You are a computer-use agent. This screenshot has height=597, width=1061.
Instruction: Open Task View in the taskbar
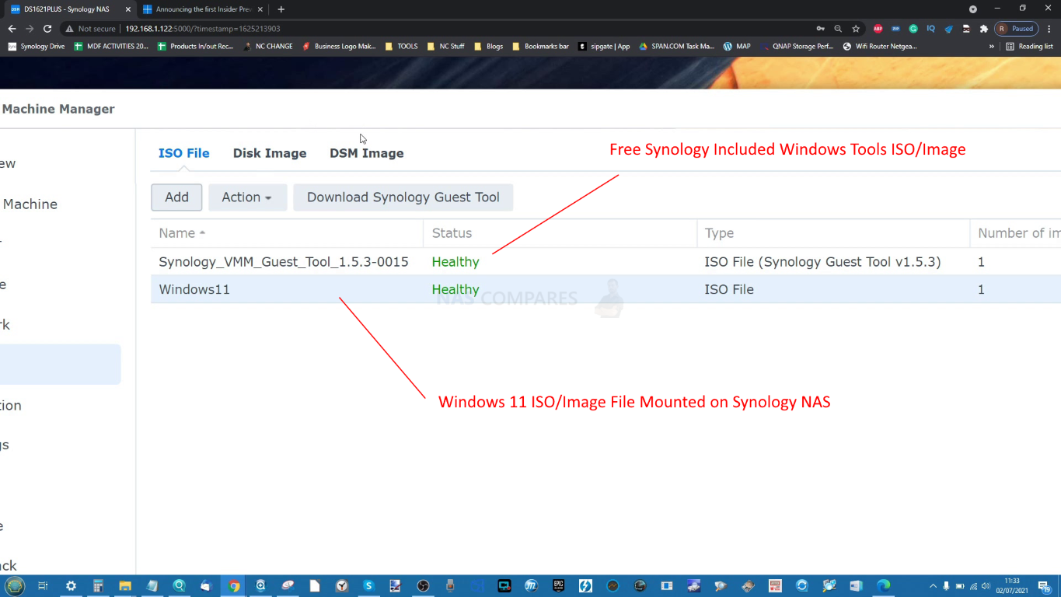click(x=43, y=586)
